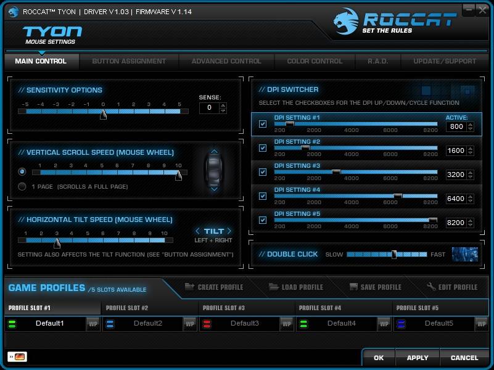
Task: Select Profile Slot #1 tab
Action: (x=52, y=308)
